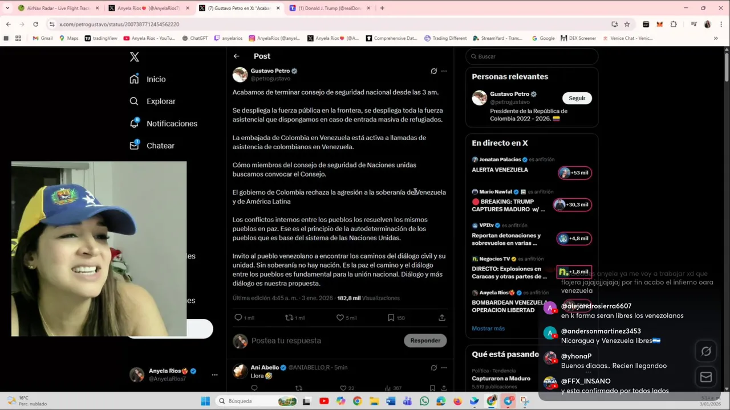Open VPItv Reportan detonaciones live
This screenshot has width=730, height=410.
click(532, 235)
